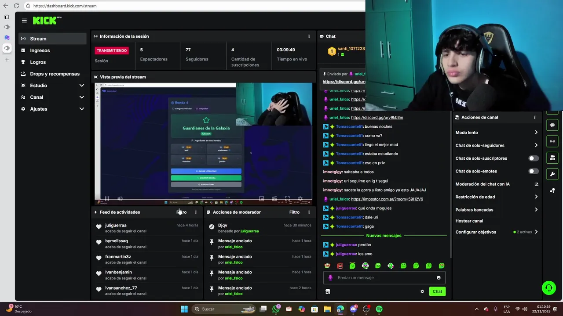Open the green headset support button

[x=549, y=288]
